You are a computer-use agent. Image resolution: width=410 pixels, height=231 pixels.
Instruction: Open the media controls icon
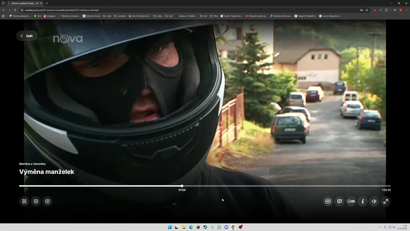coord(395,10)
